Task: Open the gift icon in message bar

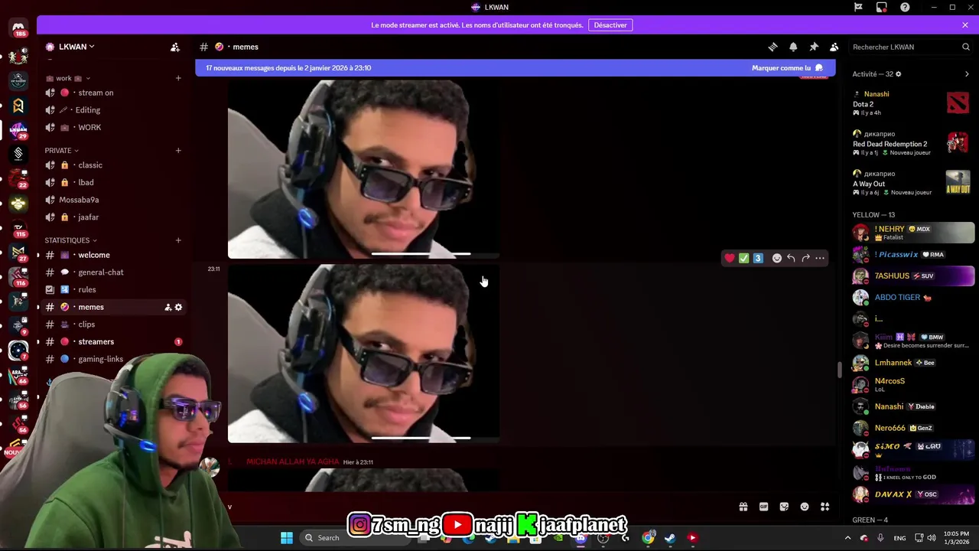Action: 743,507
